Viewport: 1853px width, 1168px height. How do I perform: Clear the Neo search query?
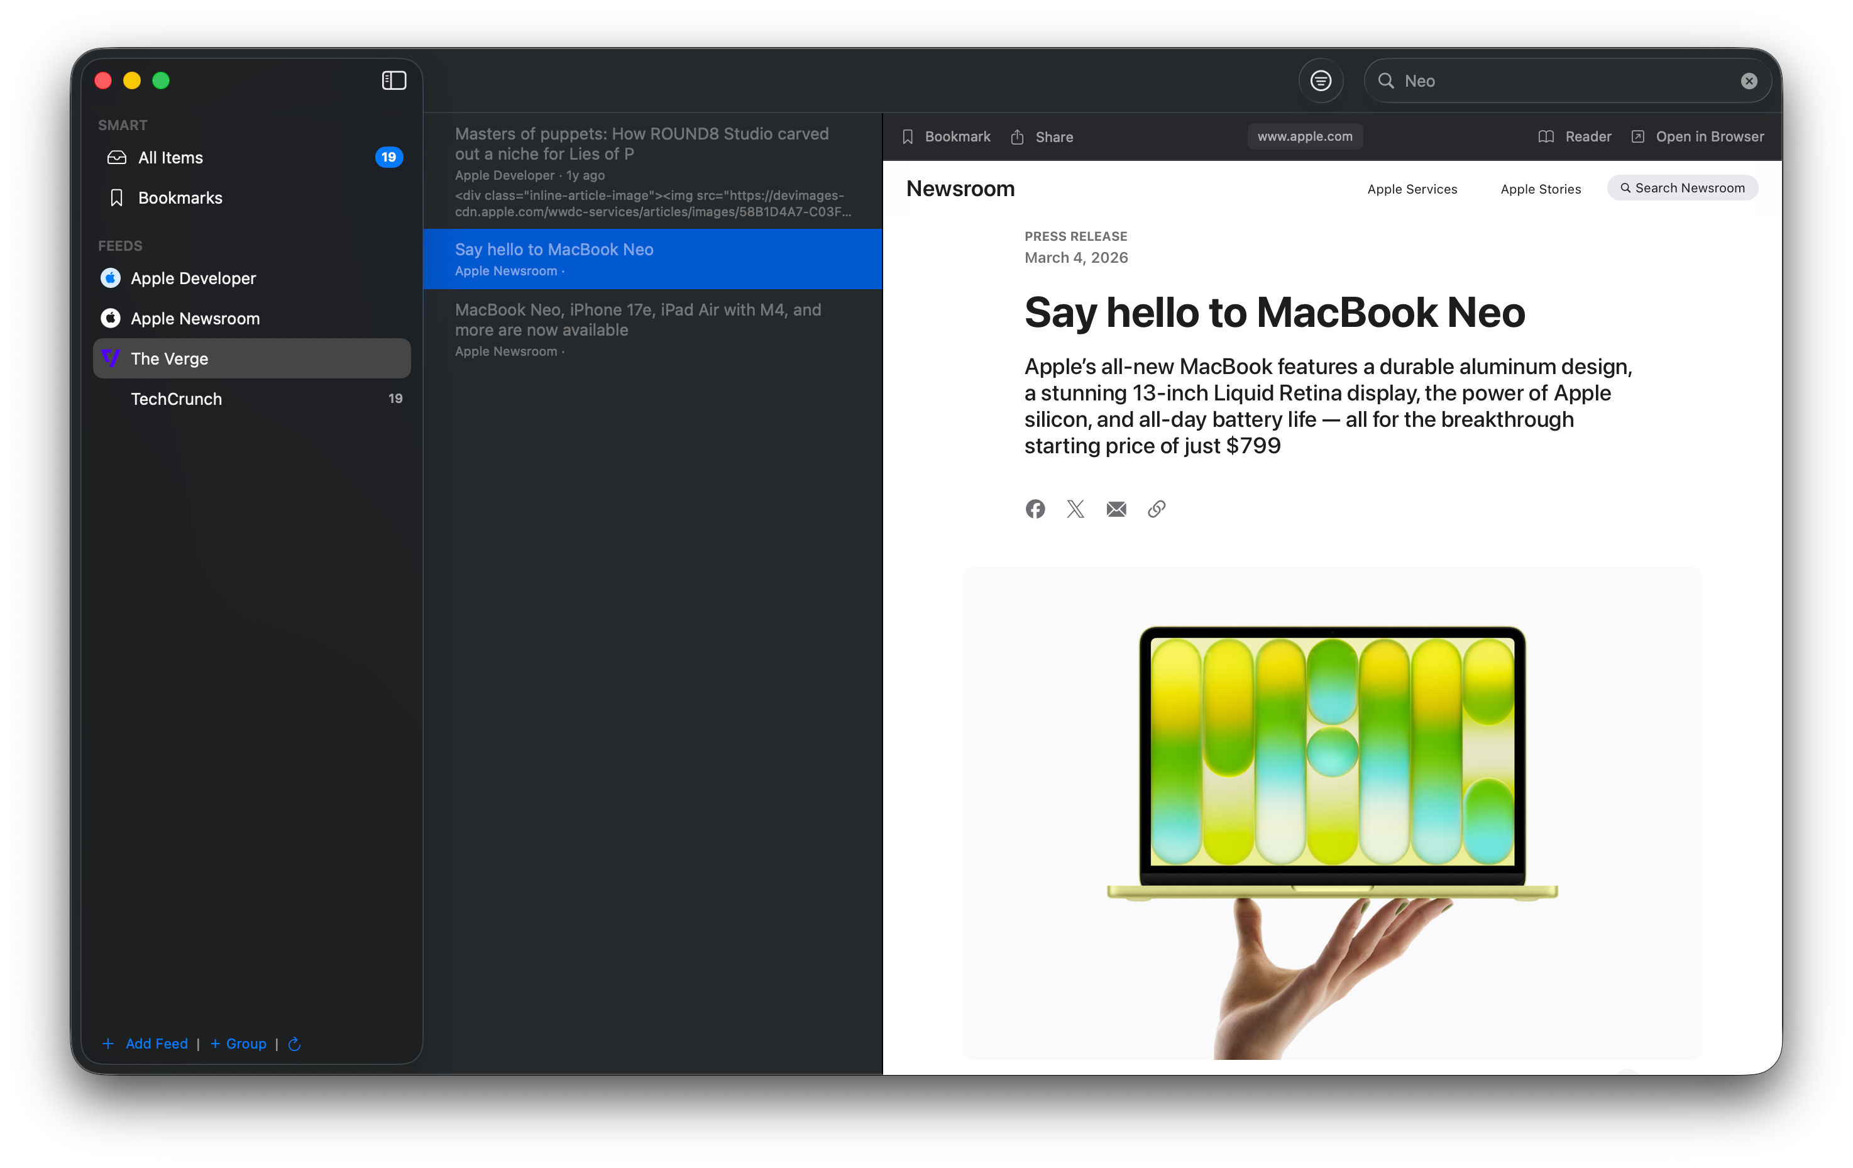[1749, 80]
